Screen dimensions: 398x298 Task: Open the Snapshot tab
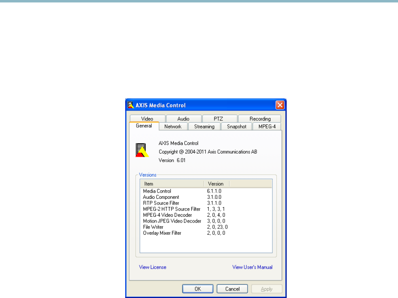click(237, 127)
